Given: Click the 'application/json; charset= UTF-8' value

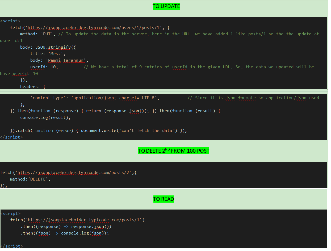Looking at the screenshot, I should [115, 98].
